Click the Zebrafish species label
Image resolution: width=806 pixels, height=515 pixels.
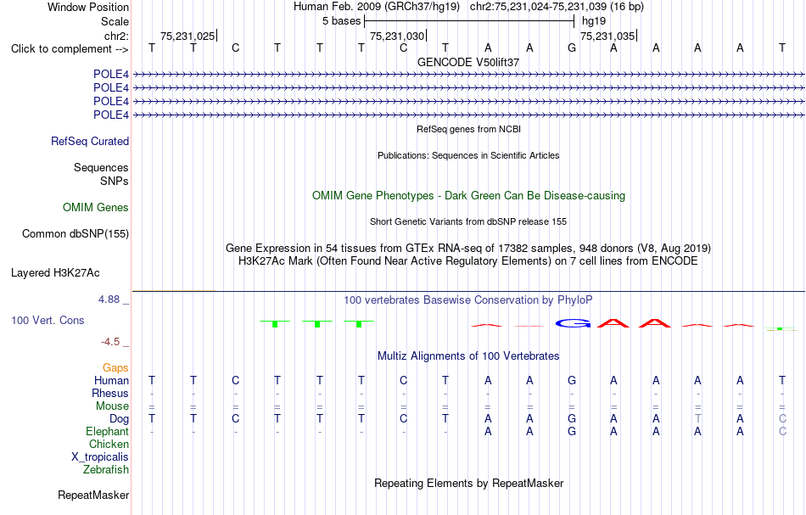tap(106, 469)
